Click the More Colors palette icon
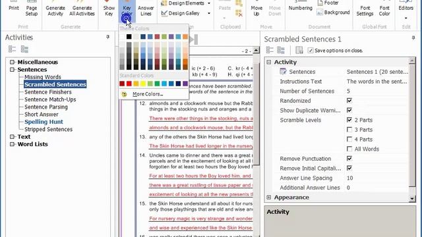Image resolution: width=422 pixels, height=237 pixels. pos(124,94)
